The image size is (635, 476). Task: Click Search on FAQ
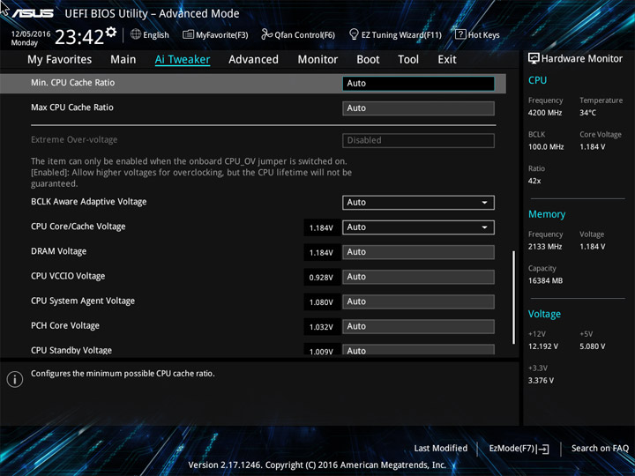pos(600,449)
